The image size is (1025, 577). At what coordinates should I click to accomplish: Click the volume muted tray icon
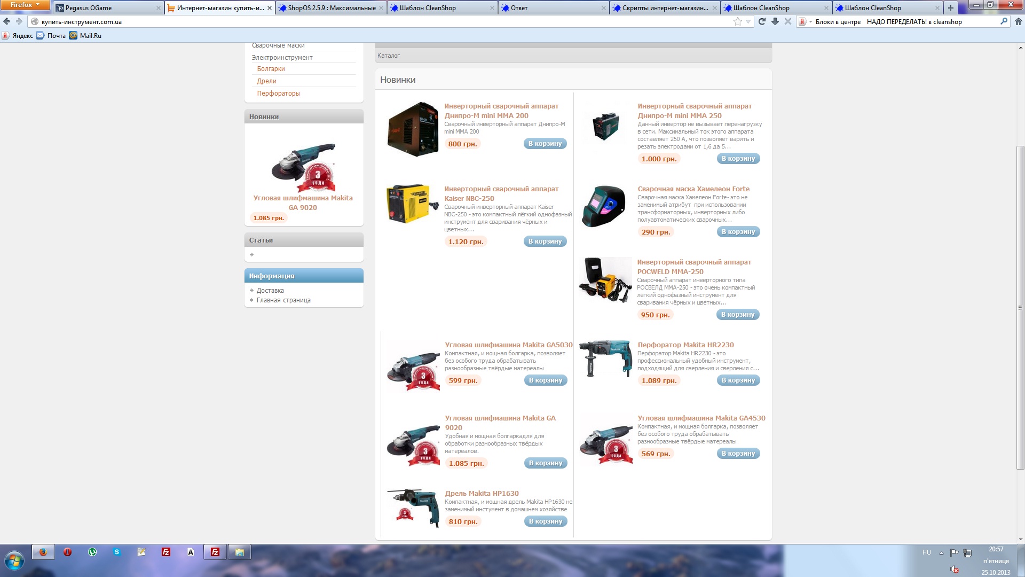click(955, 570)
